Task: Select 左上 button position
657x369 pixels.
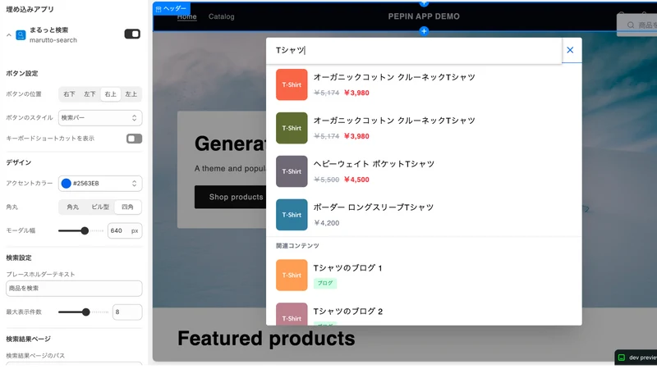Action: [x=131, y=94]
